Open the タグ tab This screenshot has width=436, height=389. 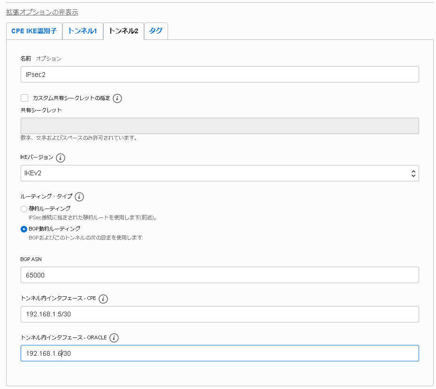pyautogui.click(x=156, y=31)
